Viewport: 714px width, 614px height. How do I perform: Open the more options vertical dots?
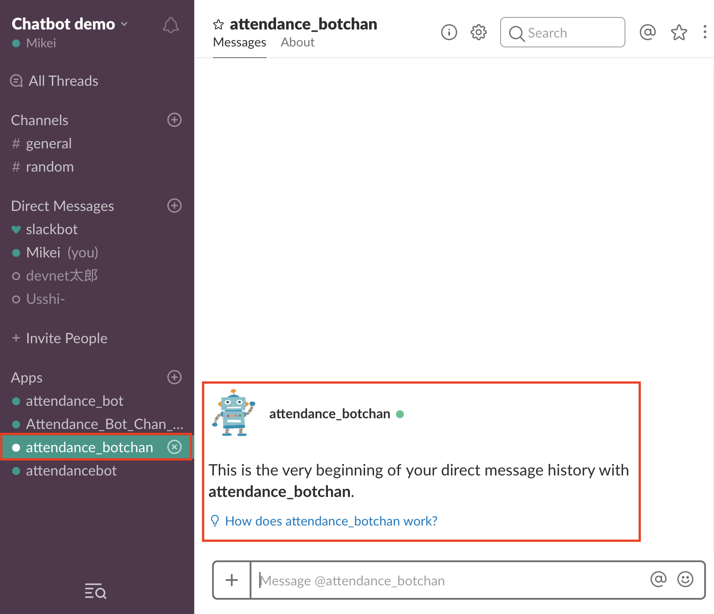705,32
